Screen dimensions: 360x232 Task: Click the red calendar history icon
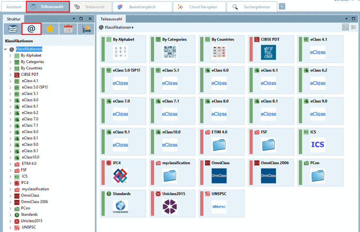(x=68, y=29)
